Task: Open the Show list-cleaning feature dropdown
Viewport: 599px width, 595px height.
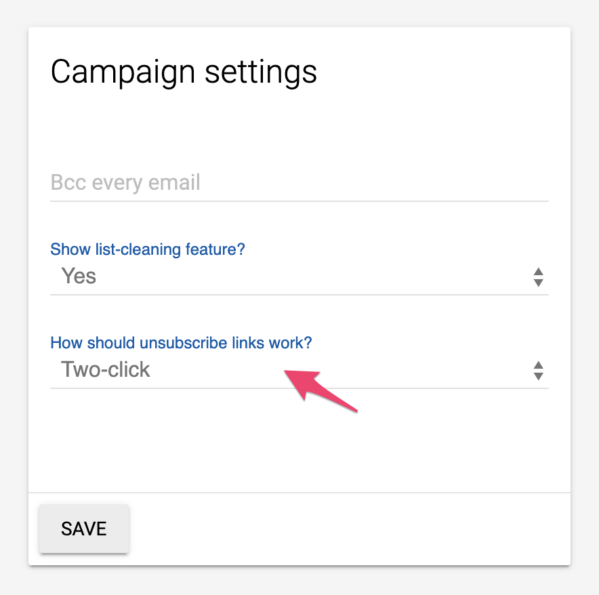Action: [298, 276]
